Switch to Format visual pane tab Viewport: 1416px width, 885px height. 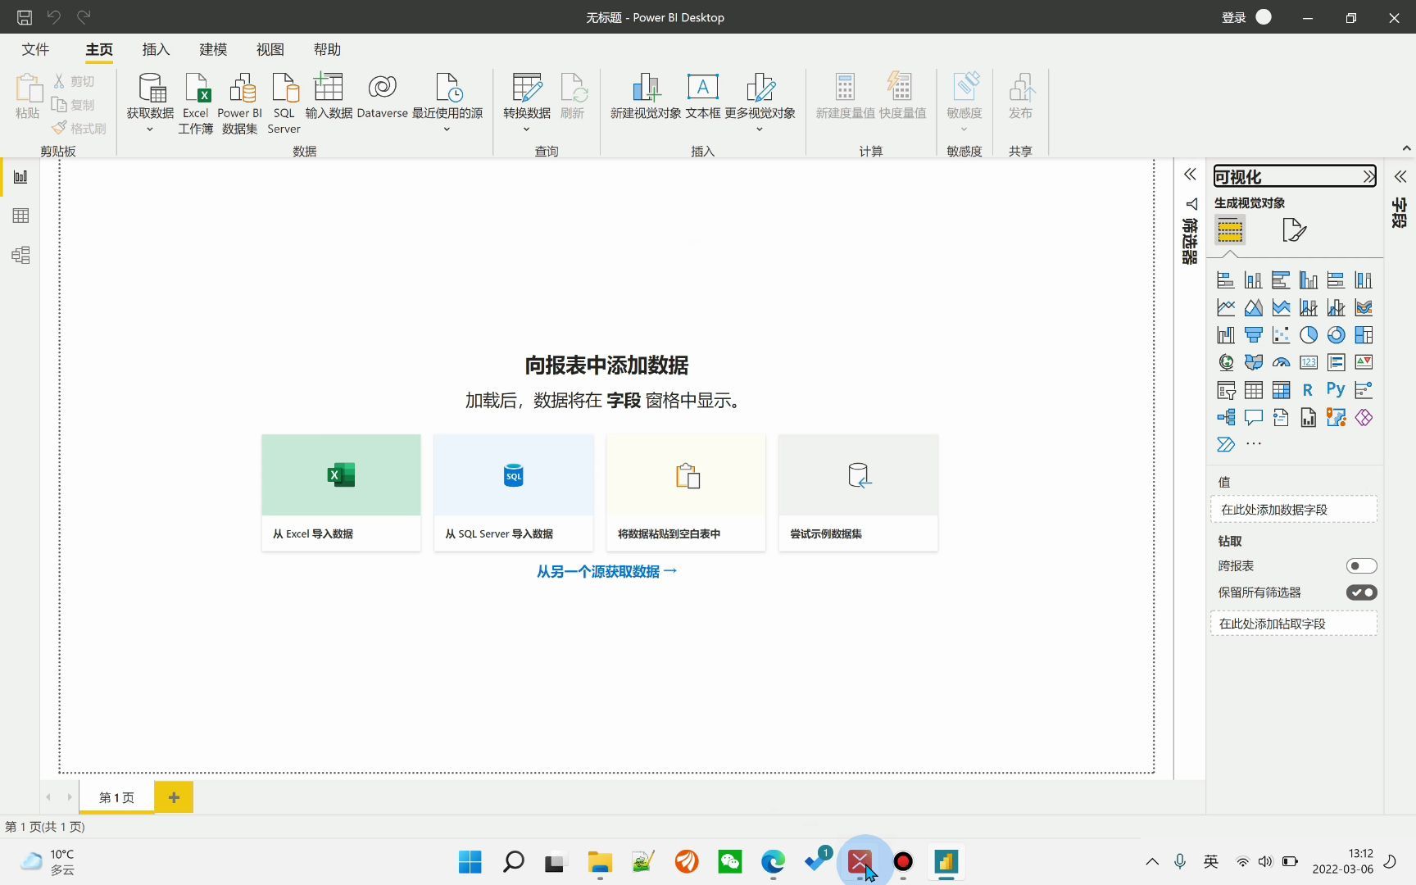(x=1294, y=230)
